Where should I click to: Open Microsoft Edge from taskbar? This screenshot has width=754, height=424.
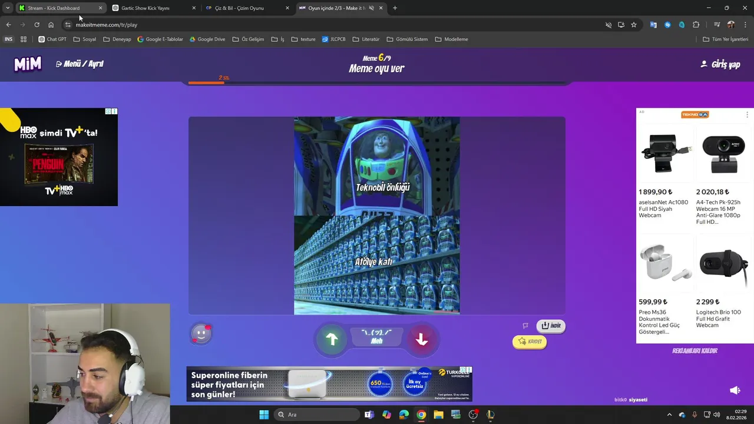pos(404,415)
